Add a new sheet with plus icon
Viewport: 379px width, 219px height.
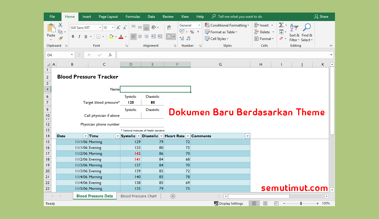[173, 196]
